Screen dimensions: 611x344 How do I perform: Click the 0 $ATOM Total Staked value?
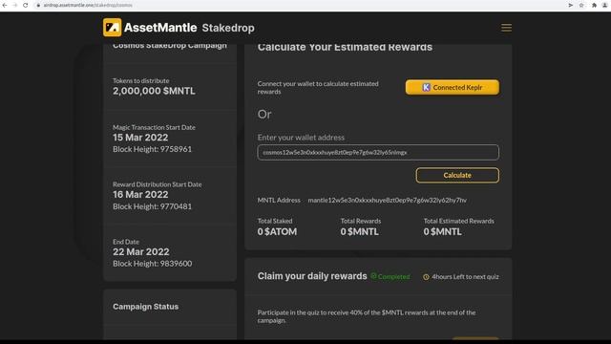pyautogui.click(x=277, y=231)
